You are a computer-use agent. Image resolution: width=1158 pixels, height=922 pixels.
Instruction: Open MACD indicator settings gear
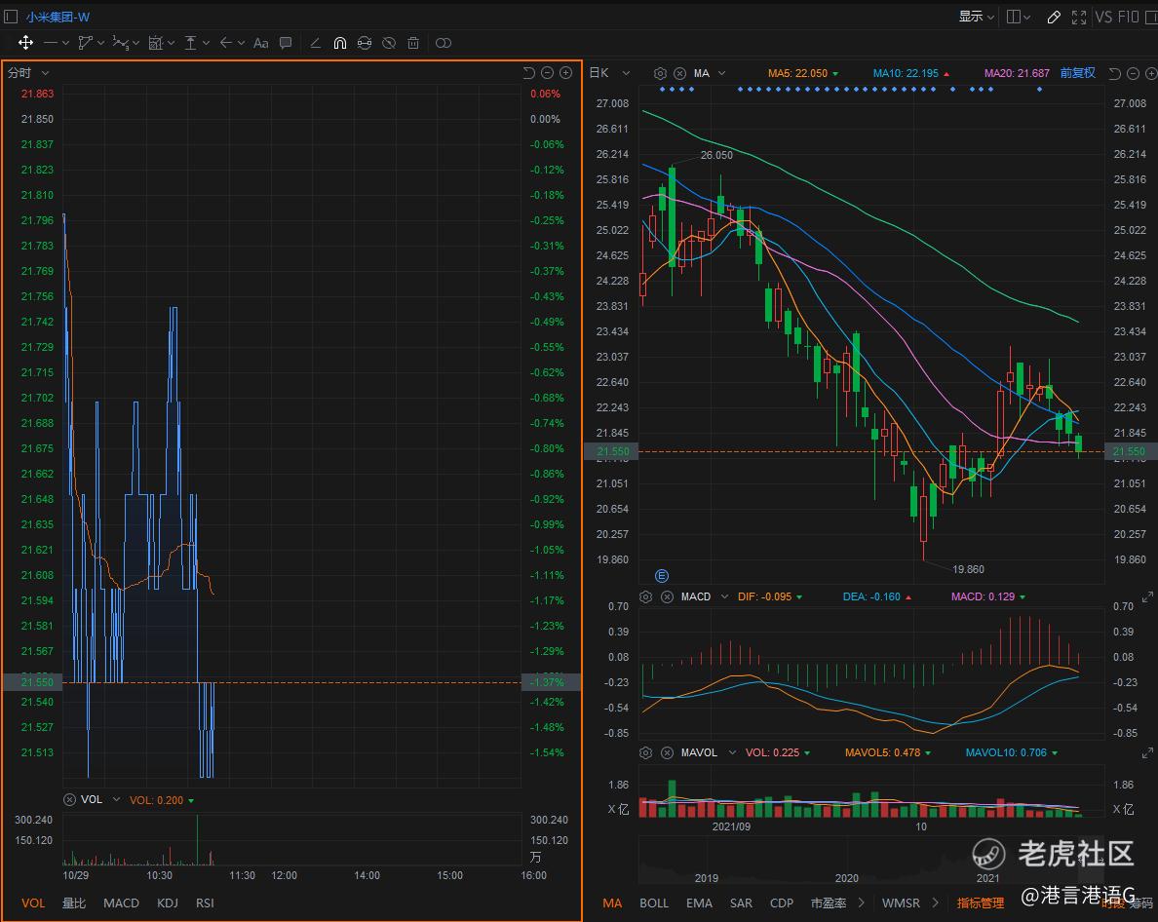(x=645, y=596)
